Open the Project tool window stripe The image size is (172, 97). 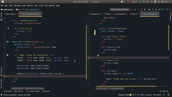(1, 16)
